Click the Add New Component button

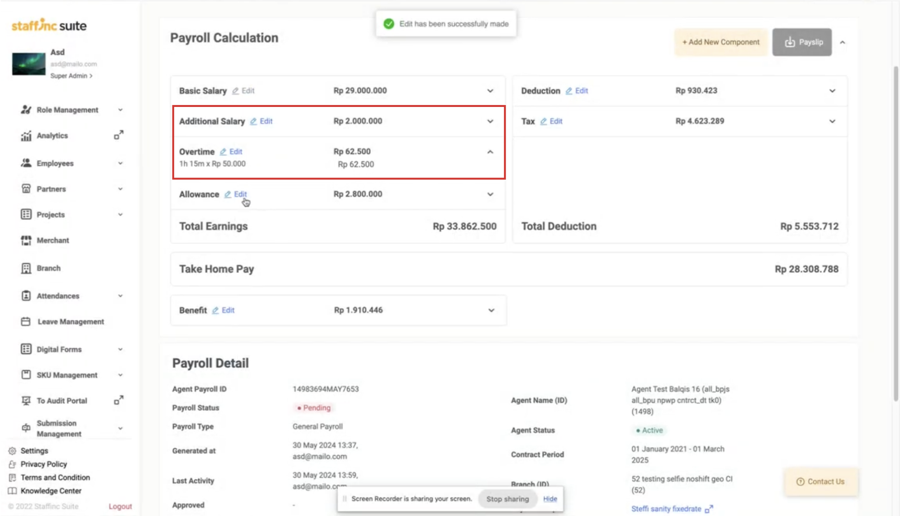[x=720, y=42]
